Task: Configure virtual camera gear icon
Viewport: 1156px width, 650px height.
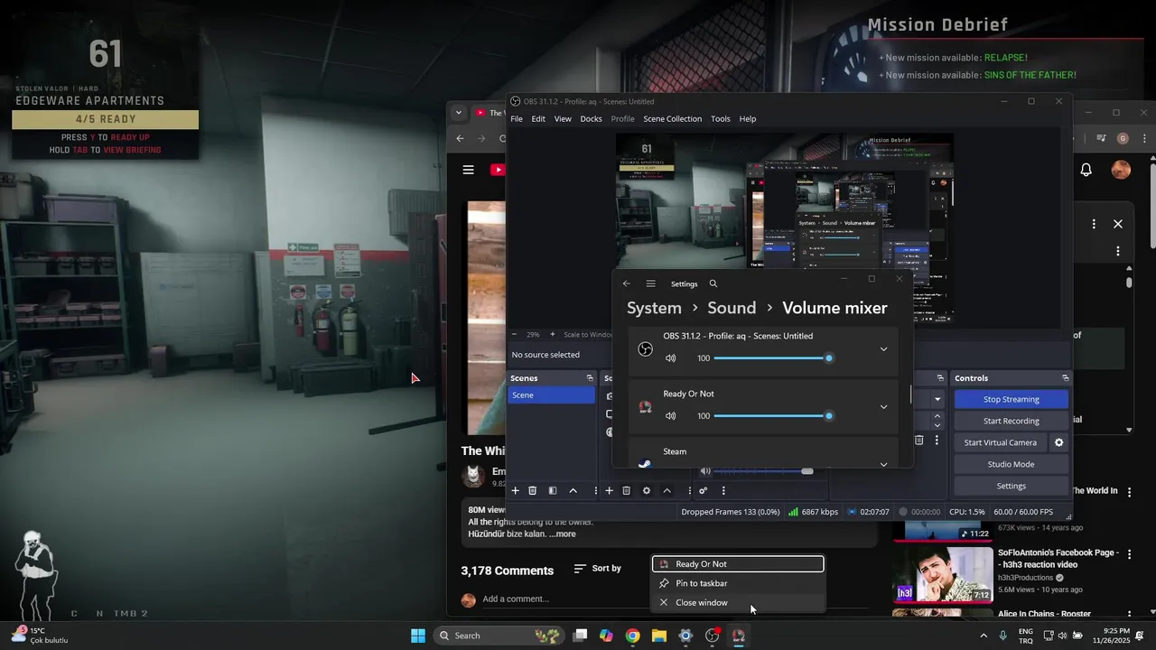Action: pyautogui.click(x=1059, y=442)
